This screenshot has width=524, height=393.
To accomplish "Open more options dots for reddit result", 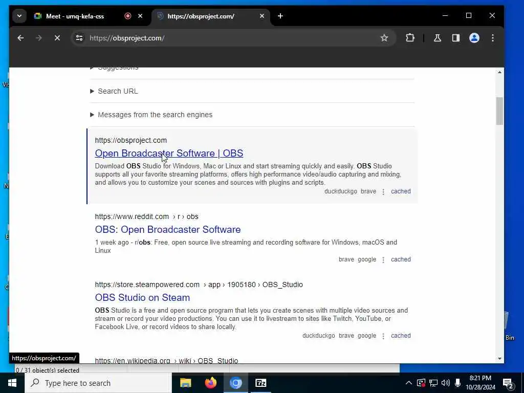I will click(x=383, y=259).
